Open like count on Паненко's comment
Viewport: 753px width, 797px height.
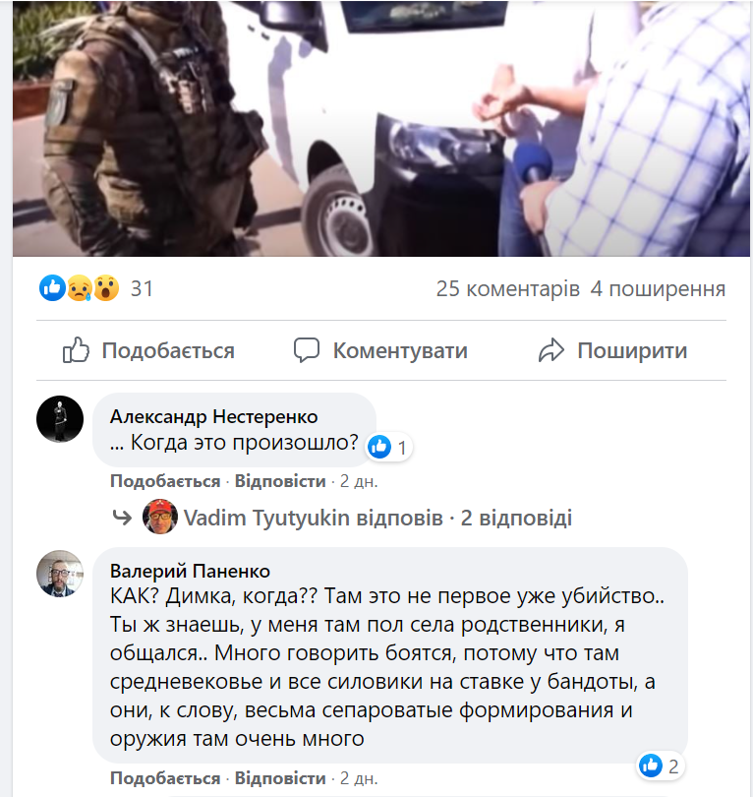(660, 766)
